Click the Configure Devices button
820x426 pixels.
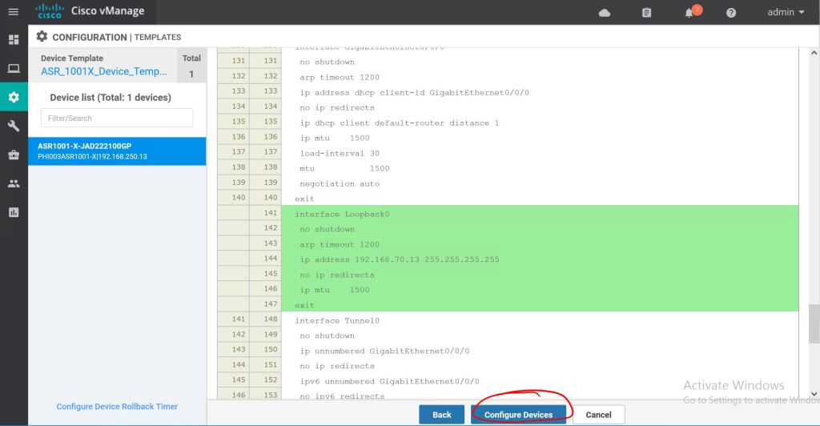[x=518, y=415]
